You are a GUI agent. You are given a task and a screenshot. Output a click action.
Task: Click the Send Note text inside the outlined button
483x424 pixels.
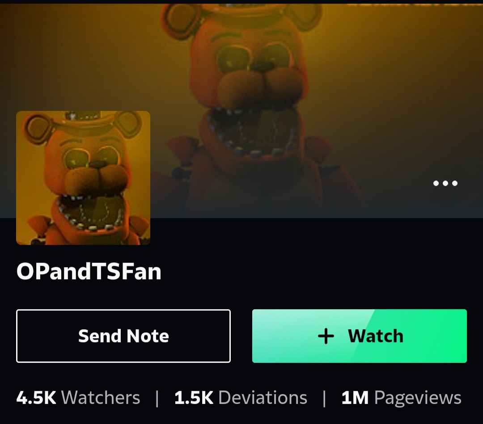(123, 336)
